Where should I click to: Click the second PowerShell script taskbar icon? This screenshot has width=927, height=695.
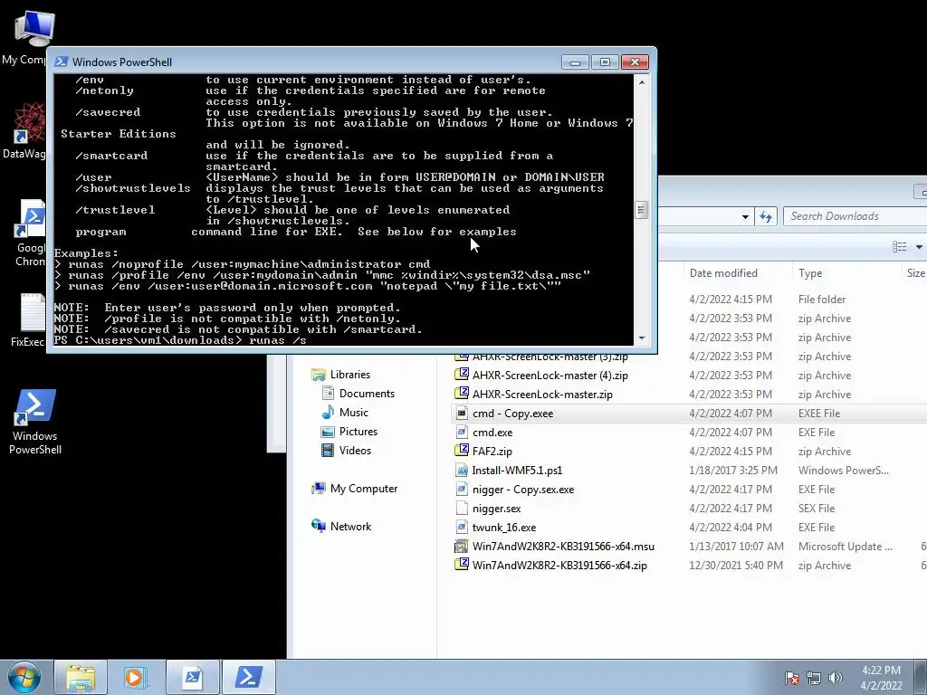coord(193,677)
